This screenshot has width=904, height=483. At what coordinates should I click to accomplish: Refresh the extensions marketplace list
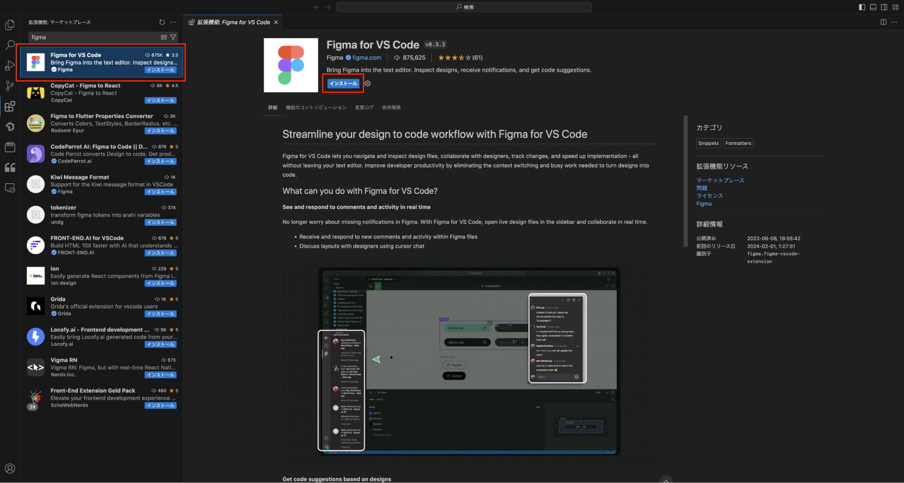coord(162,22)
